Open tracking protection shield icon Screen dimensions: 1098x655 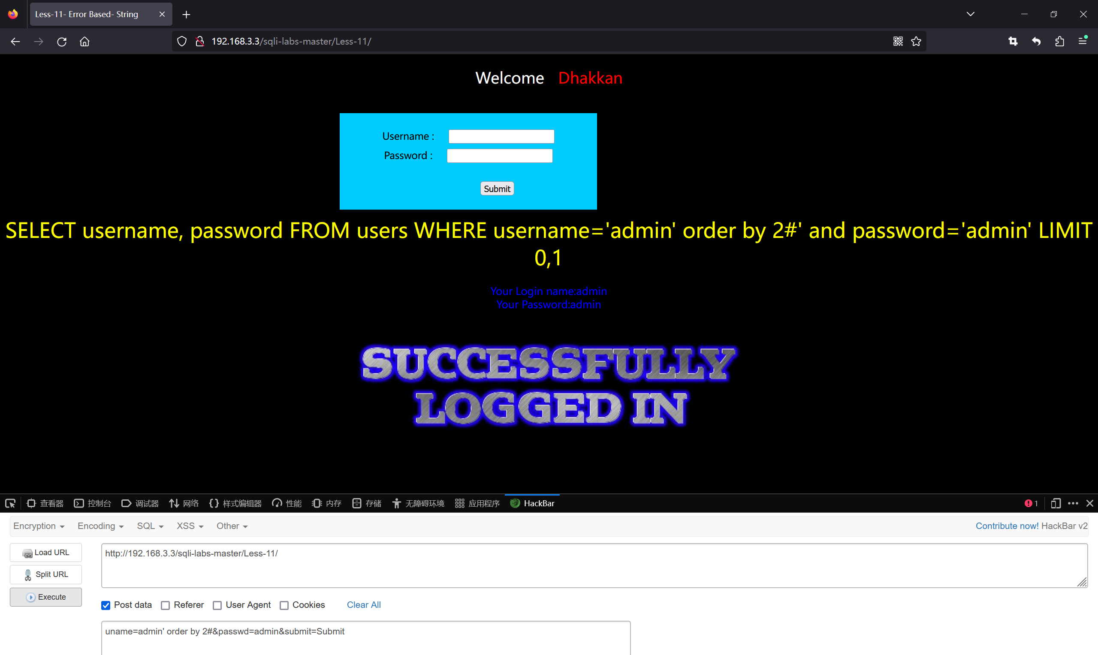pos(182,42)
